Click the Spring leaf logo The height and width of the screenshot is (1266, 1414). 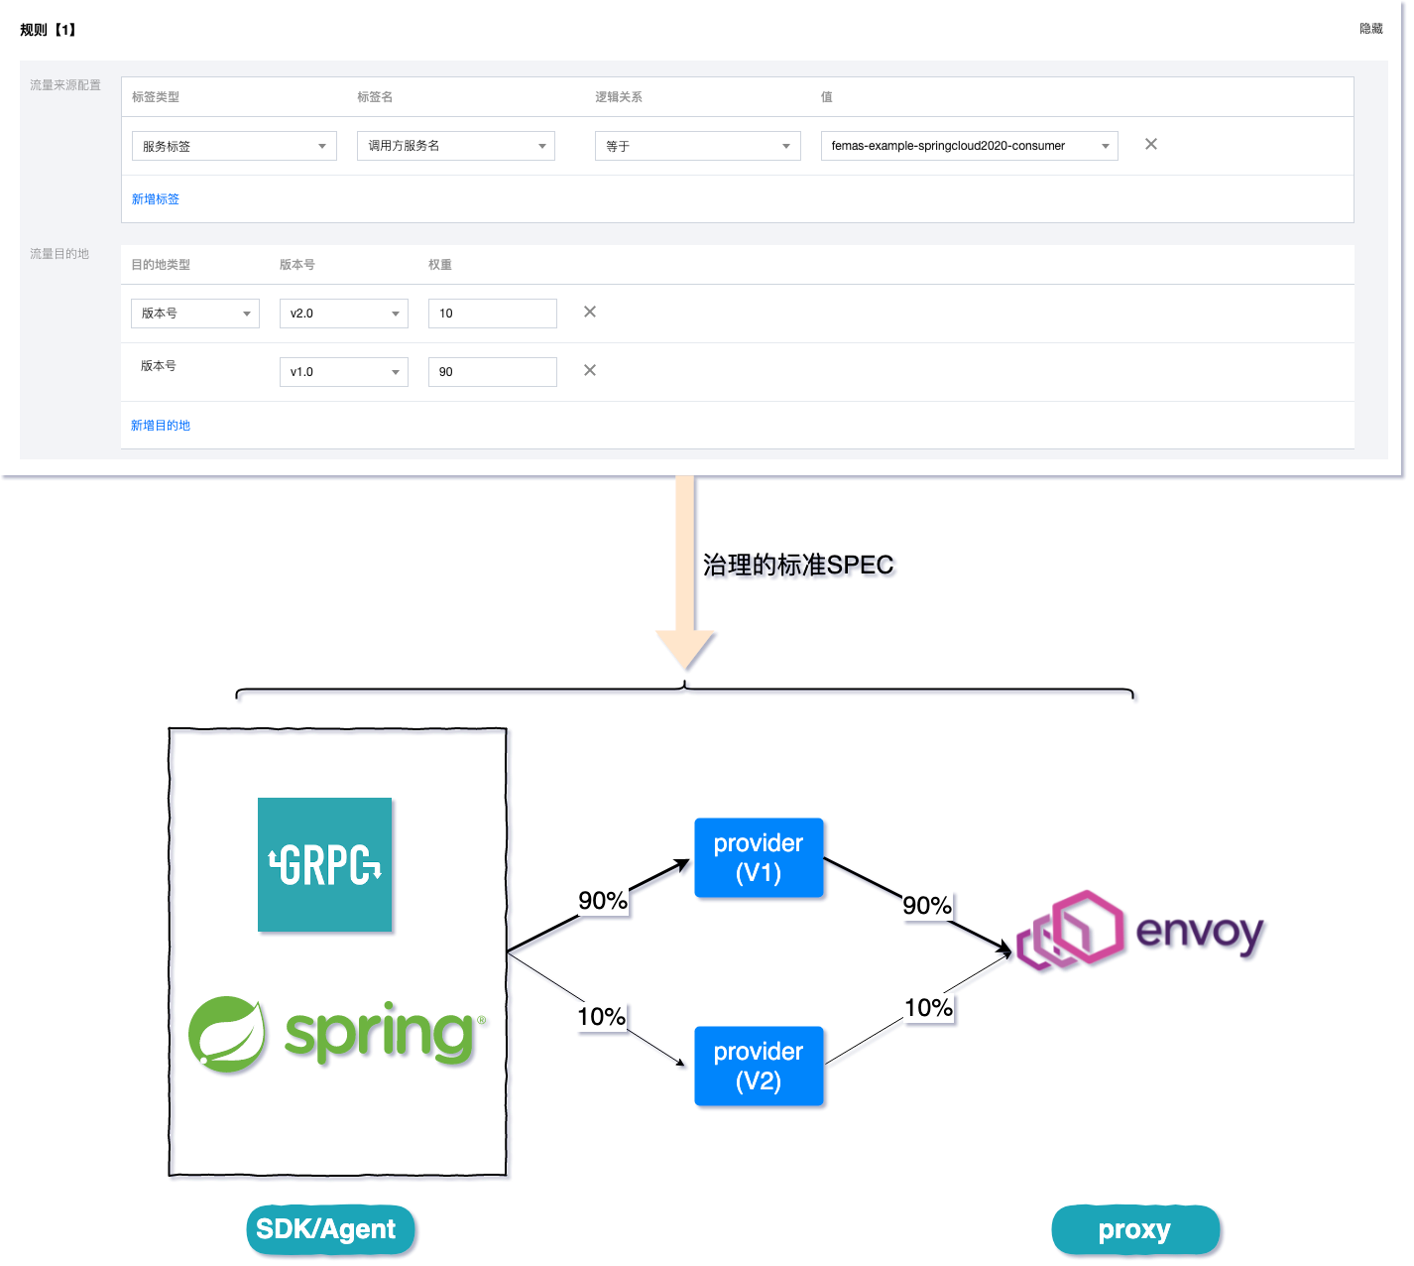(x=227, y=1035)
